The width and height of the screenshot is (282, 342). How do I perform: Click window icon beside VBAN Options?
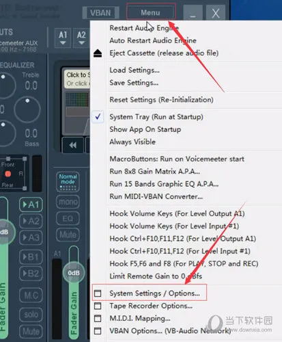click(x=98, y=331)
